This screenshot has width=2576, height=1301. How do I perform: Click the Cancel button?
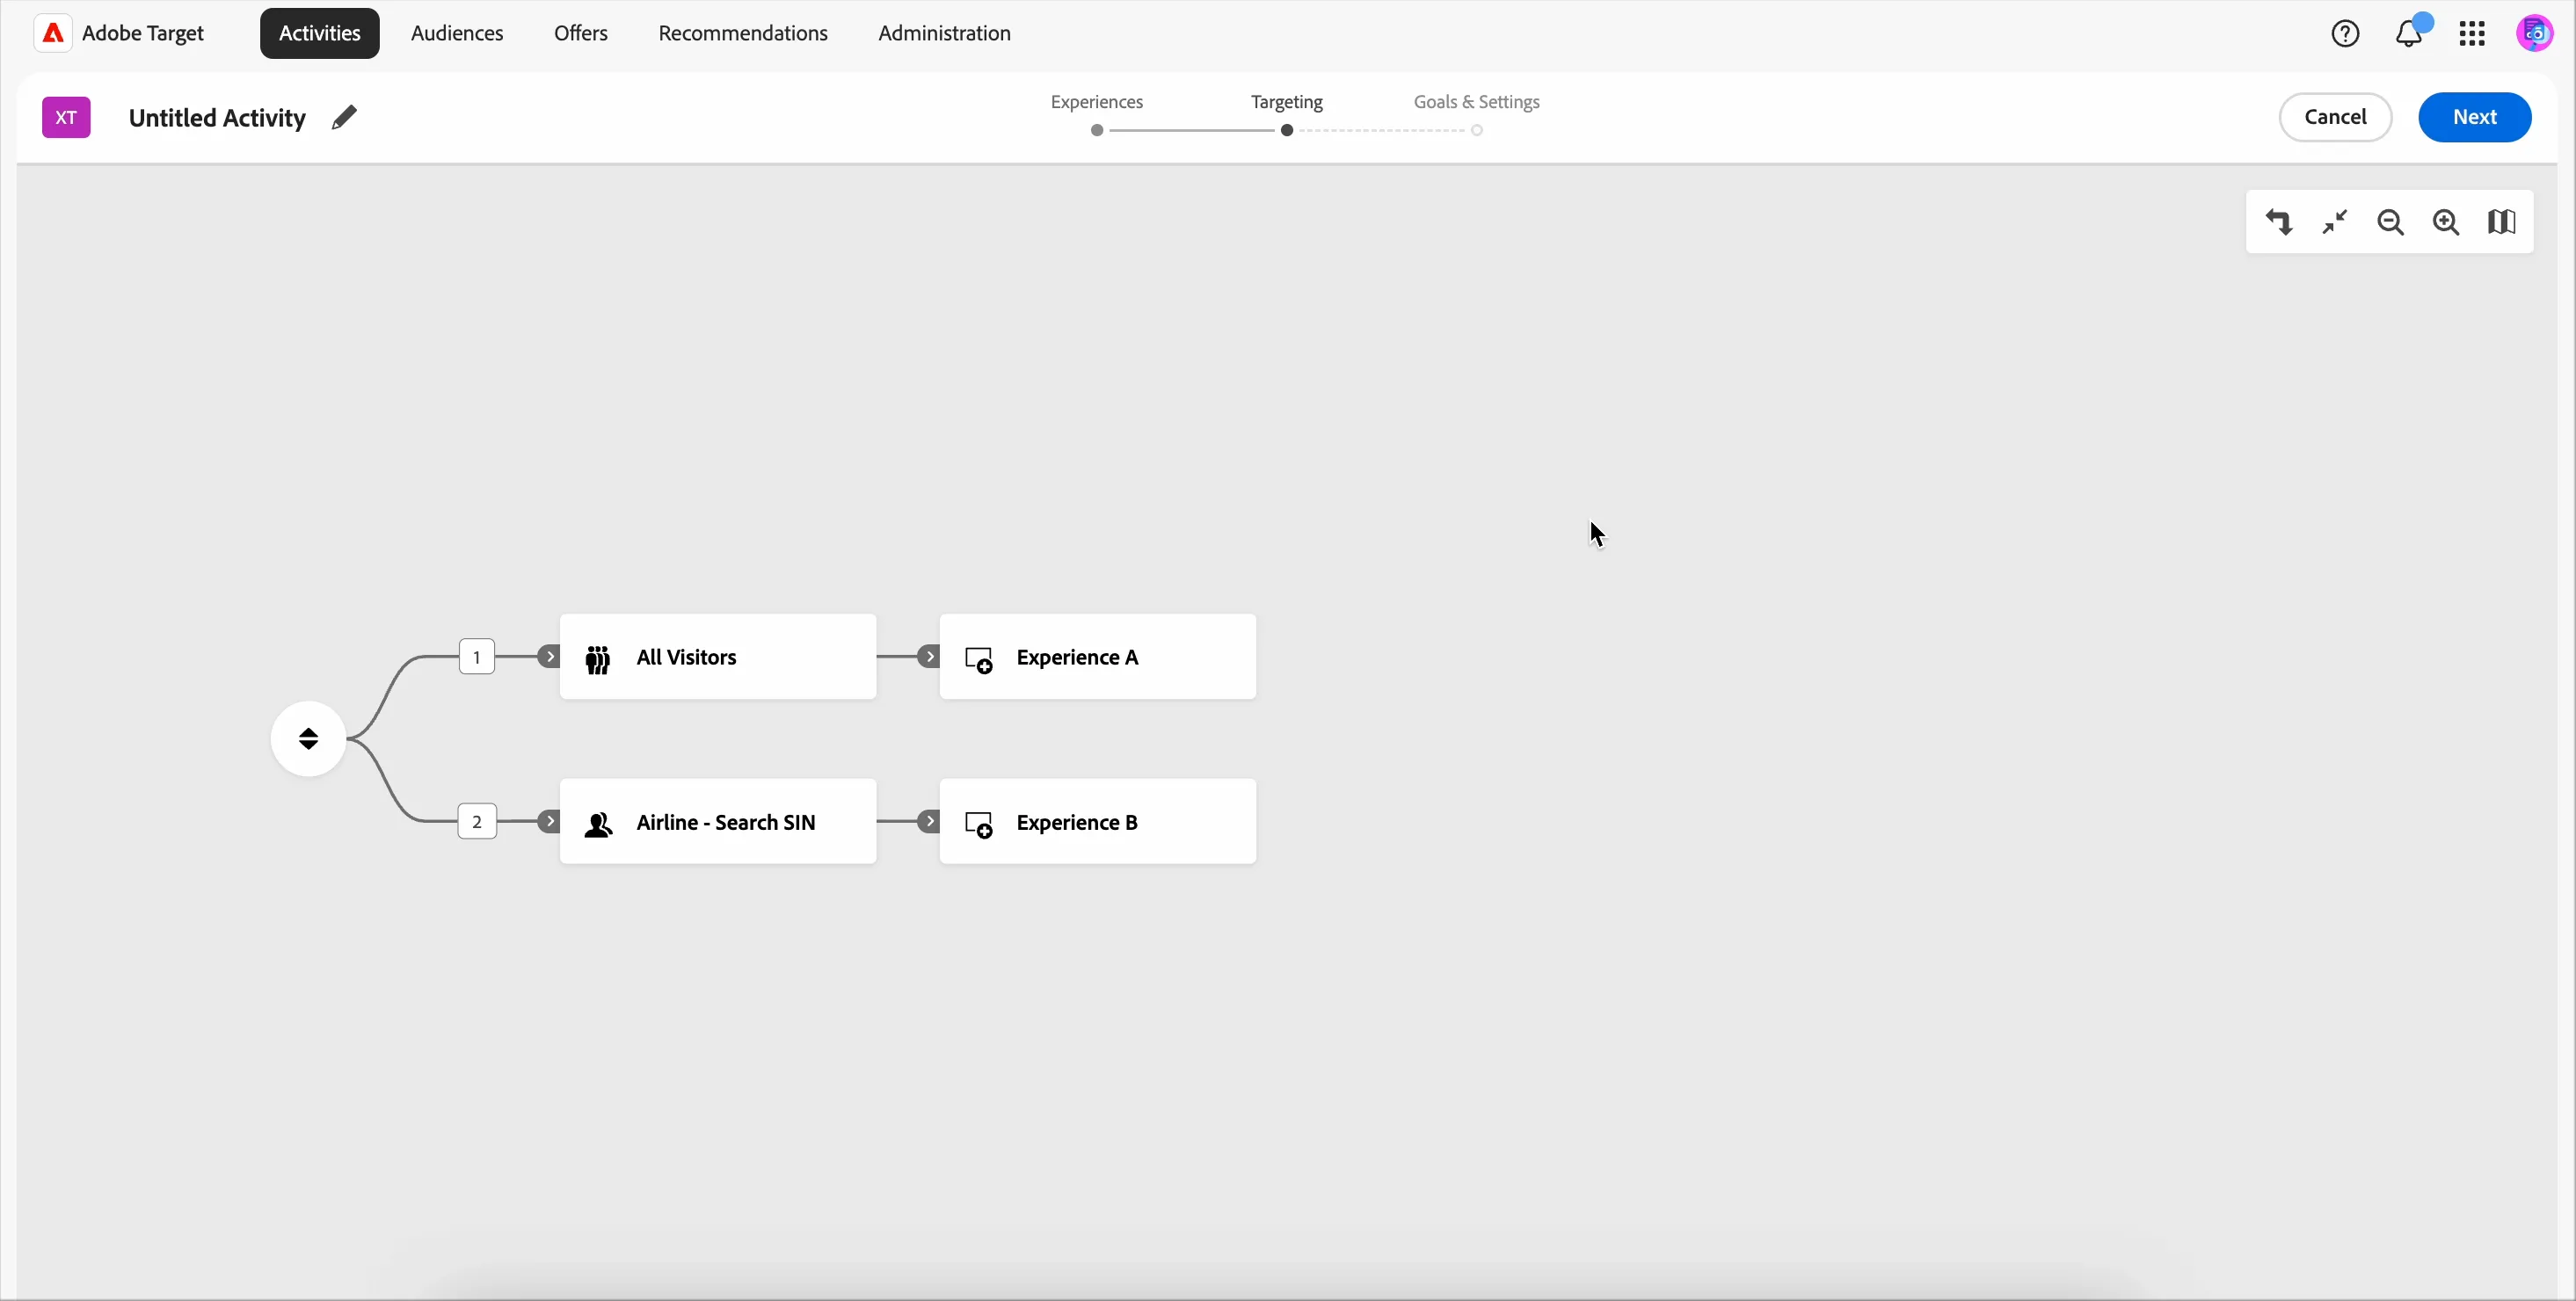coord(2335,118)
